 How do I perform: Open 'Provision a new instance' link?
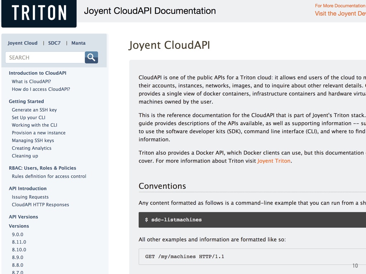39,133
